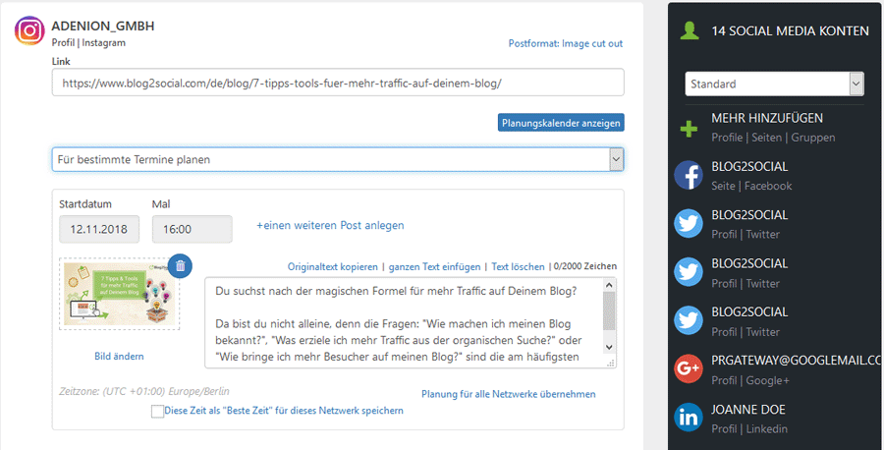Image resolution: width=884 pixels, height=450 pixels.
Task: Click ADENION_GMBH account name
Action: 102,26
